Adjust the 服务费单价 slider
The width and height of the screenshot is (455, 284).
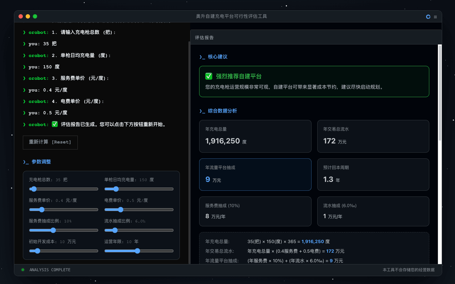[64, 210]
